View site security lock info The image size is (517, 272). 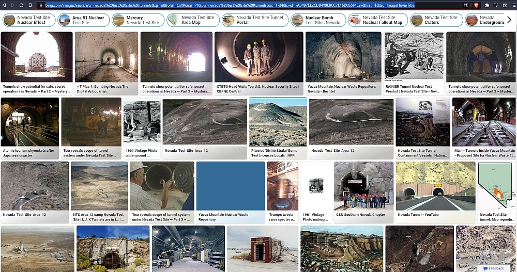click(41, 5)
